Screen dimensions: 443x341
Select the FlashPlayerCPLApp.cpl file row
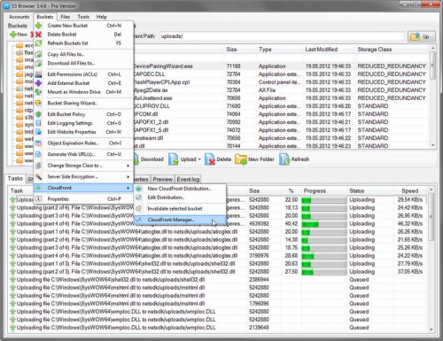tap(280, 82)
